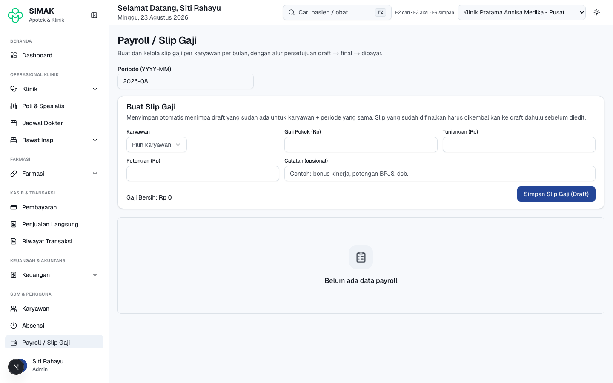The height and width of the screenshot is (383, 613).
Task: Open Riwayat Transaksi in sidebar
Action: point(54,241)
